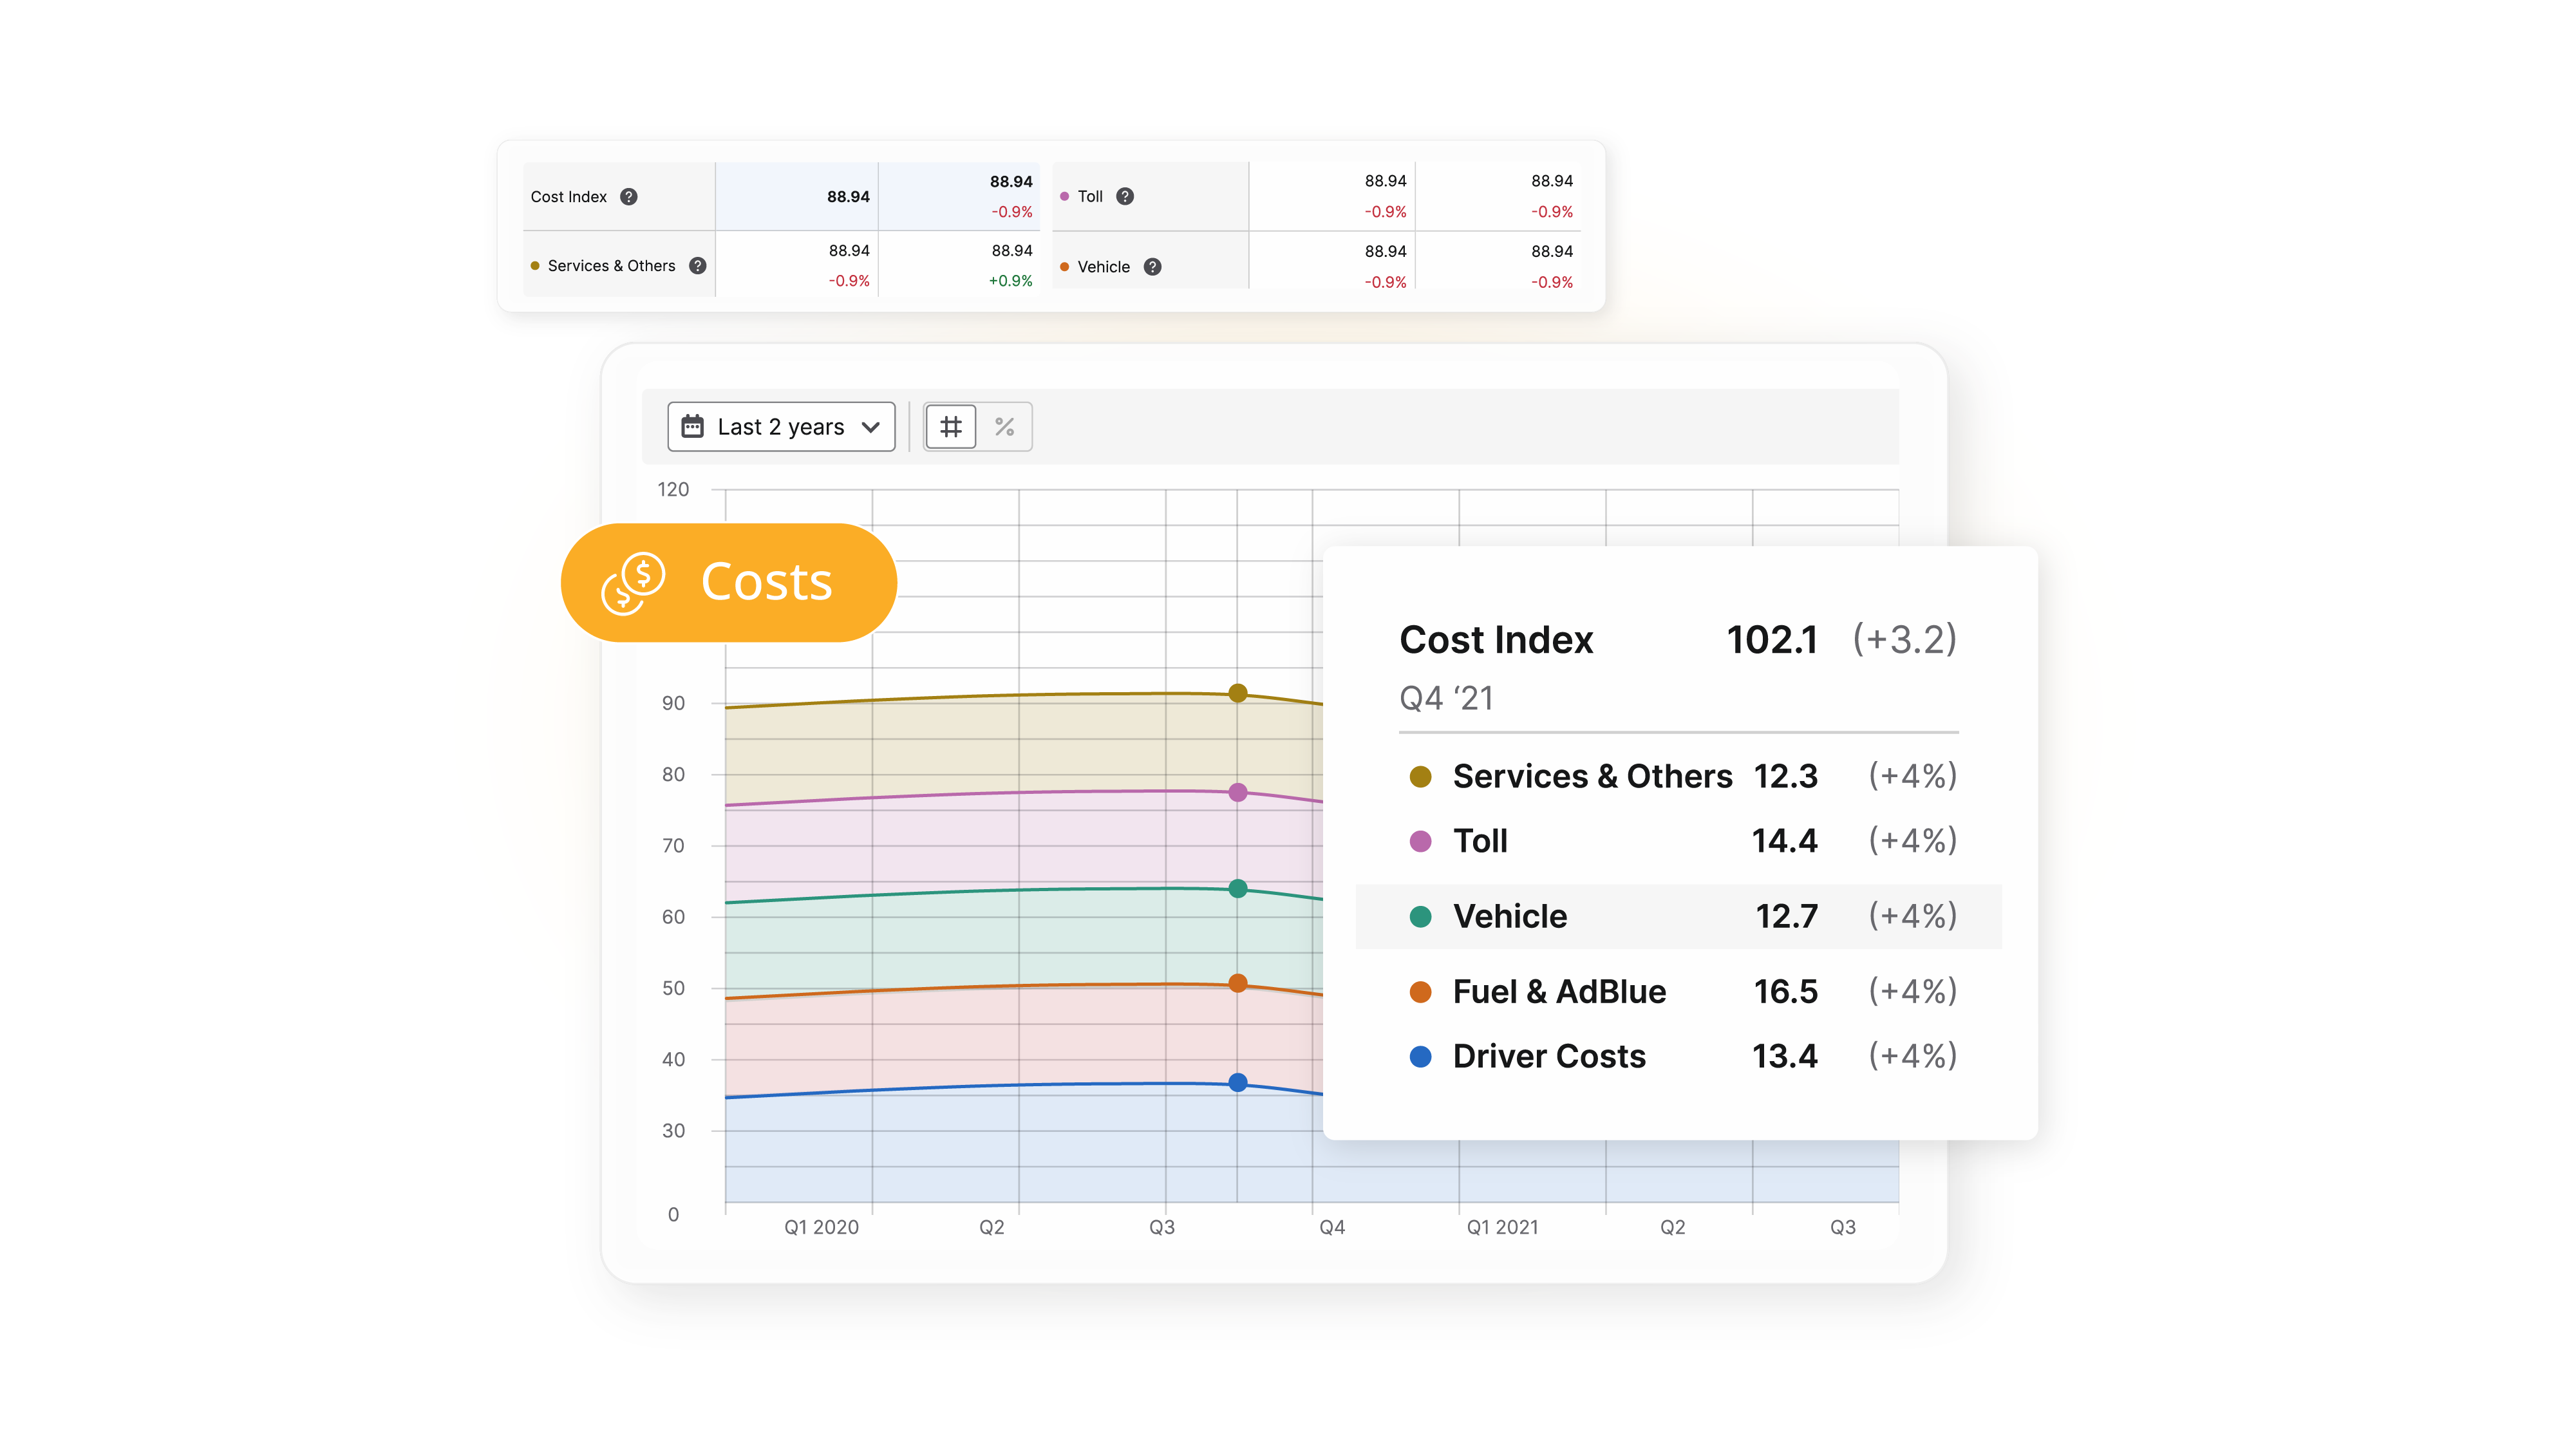Screen dimensions: 2576x1450
Task: Click the chevron arrow beside Last 2 years
Action: [x=870, y=427]
